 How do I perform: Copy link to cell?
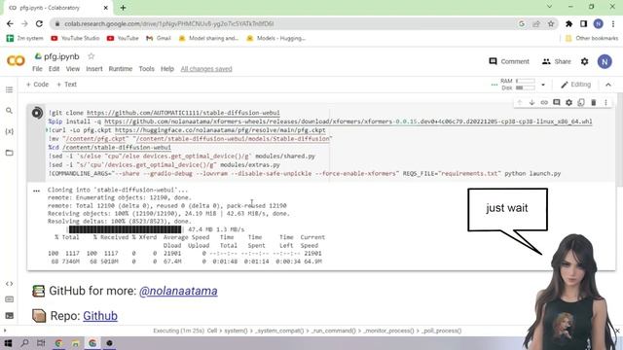tap(544, 102)
